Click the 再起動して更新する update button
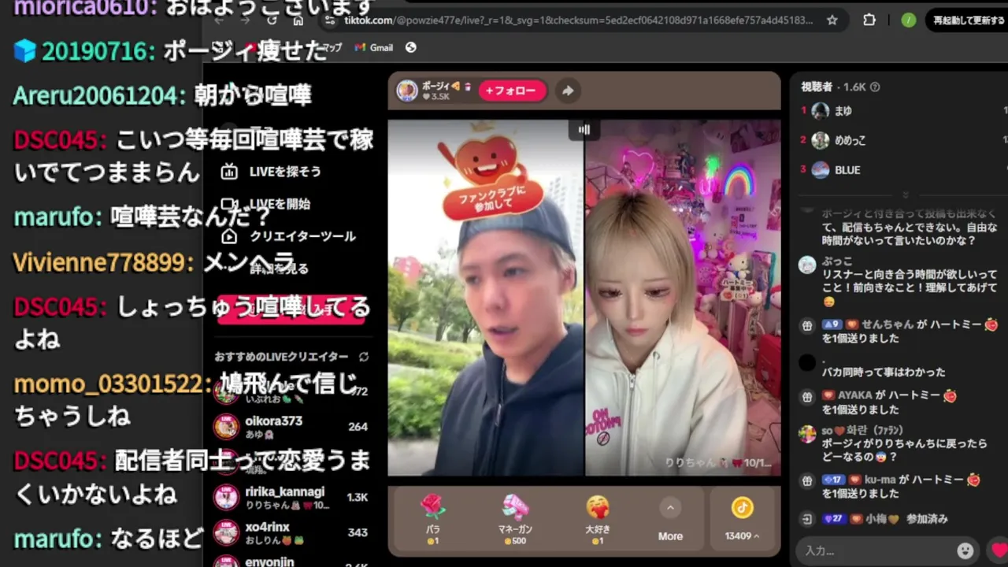The height and width of the screenshot is (567, 1008). pos(968,20)
